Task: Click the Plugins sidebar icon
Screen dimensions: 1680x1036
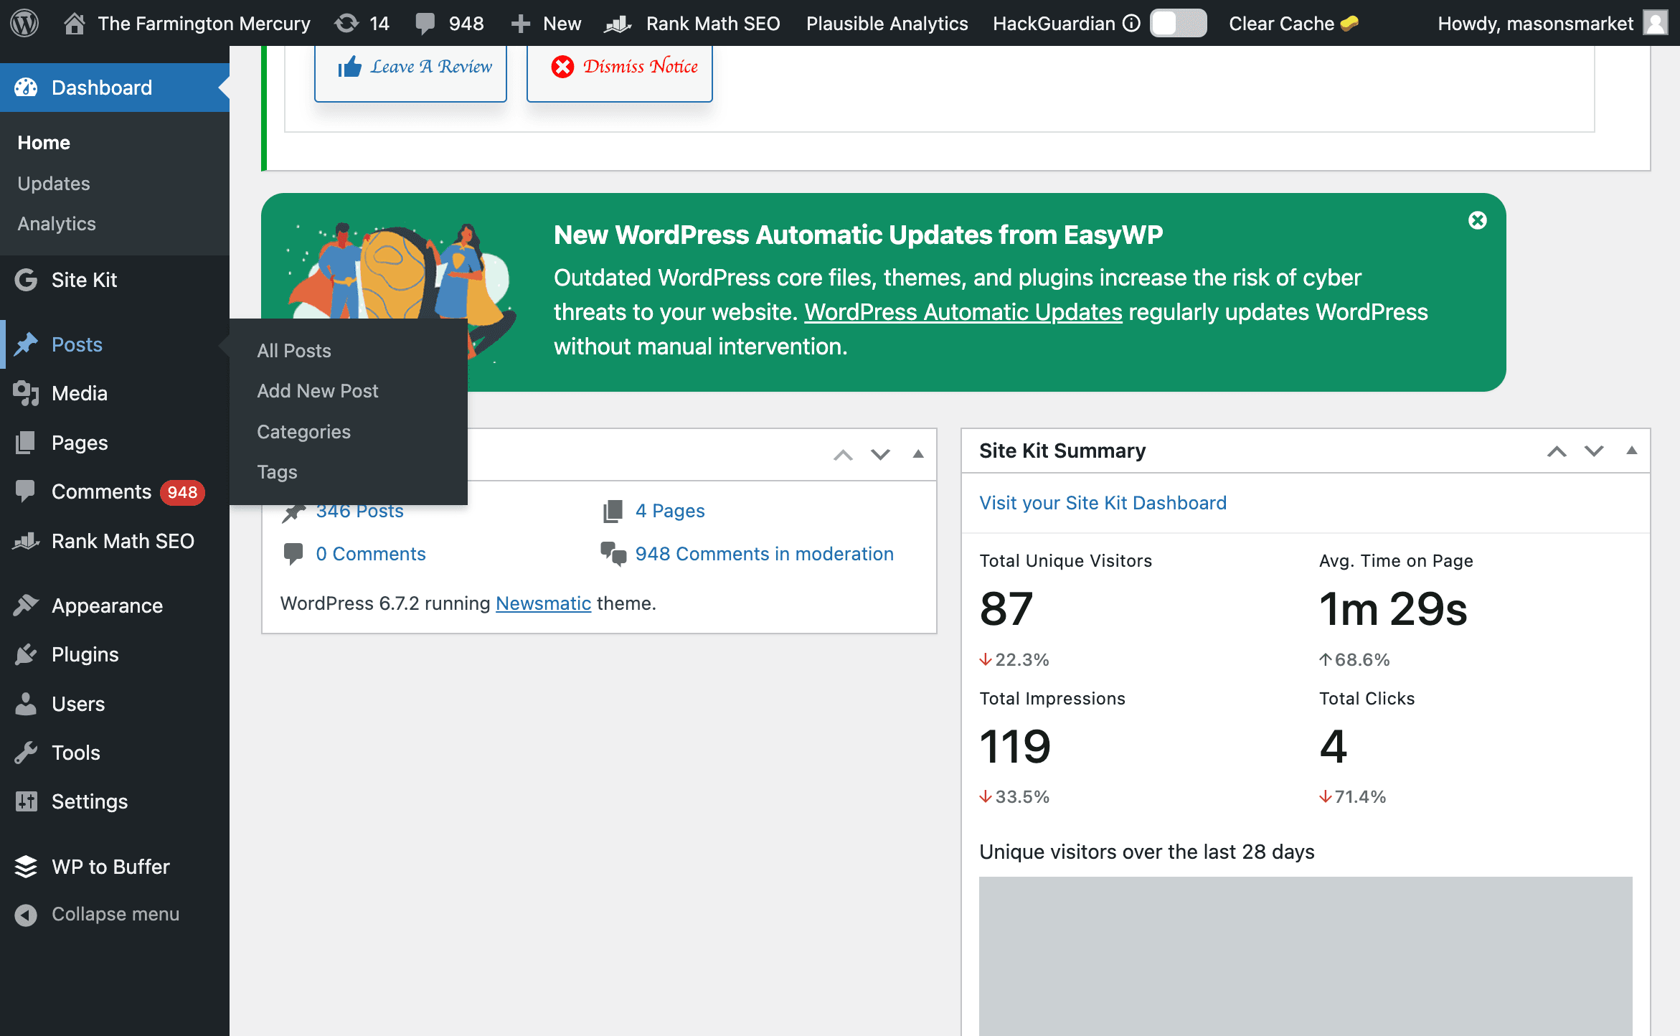Action: (26, 654)
